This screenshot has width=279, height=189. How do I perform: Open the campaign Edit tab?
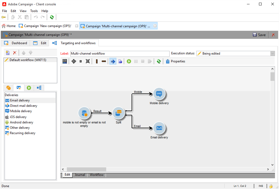pos(40,43)
